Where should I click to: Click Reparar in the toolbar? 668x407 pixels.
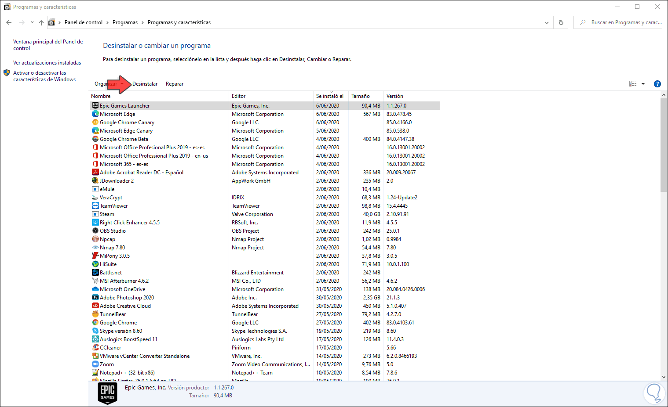pyautogui.click(x=175, y=84)
